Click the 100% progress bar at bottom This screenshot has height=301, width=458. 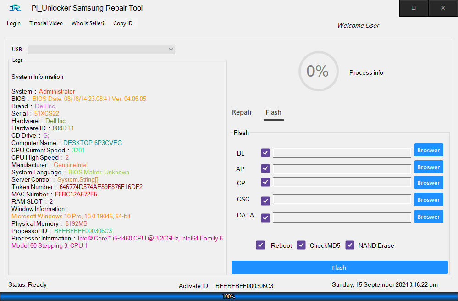(x=229, y=296)
